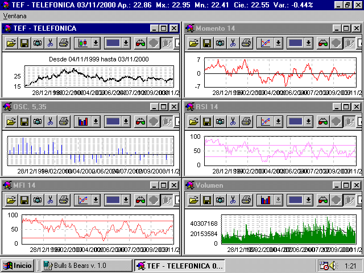Open file icon in TEF - TELEFONICA window
364x273 pixels.
[11, 43]
